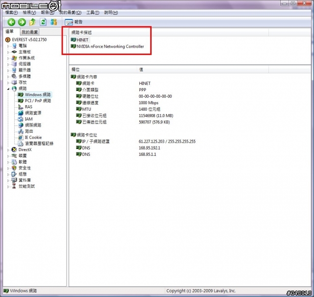Select 網際網路 tree item
Viewport: 314px width, 297px height.
[33, 125]
